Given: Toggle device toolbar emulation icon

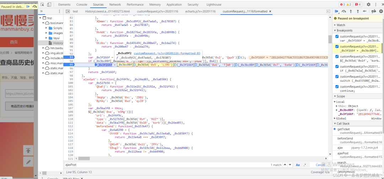Looking at the screenshot, I should click(x=50, y=5).
